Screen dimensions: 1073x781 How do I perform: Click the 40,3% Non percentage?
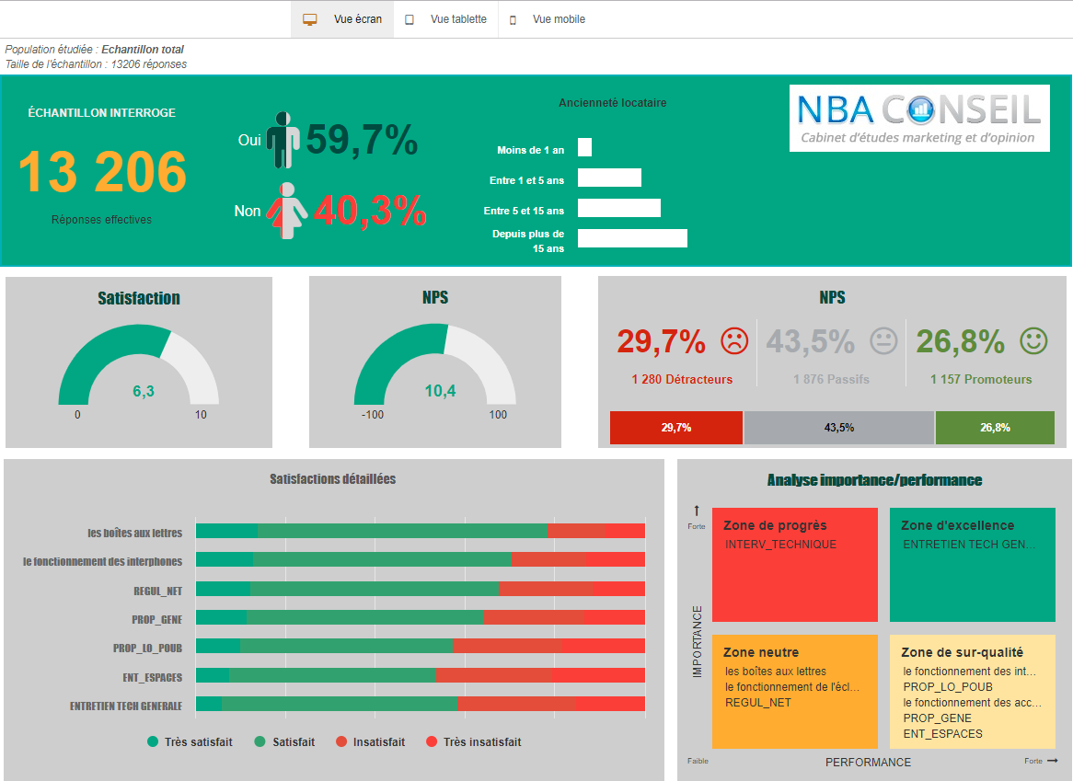(x=370, y=210)
